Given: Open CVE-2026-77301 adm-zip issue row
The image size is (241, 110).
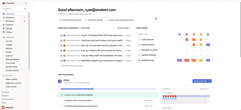Looking at the screenshot, I should (95, 46).
